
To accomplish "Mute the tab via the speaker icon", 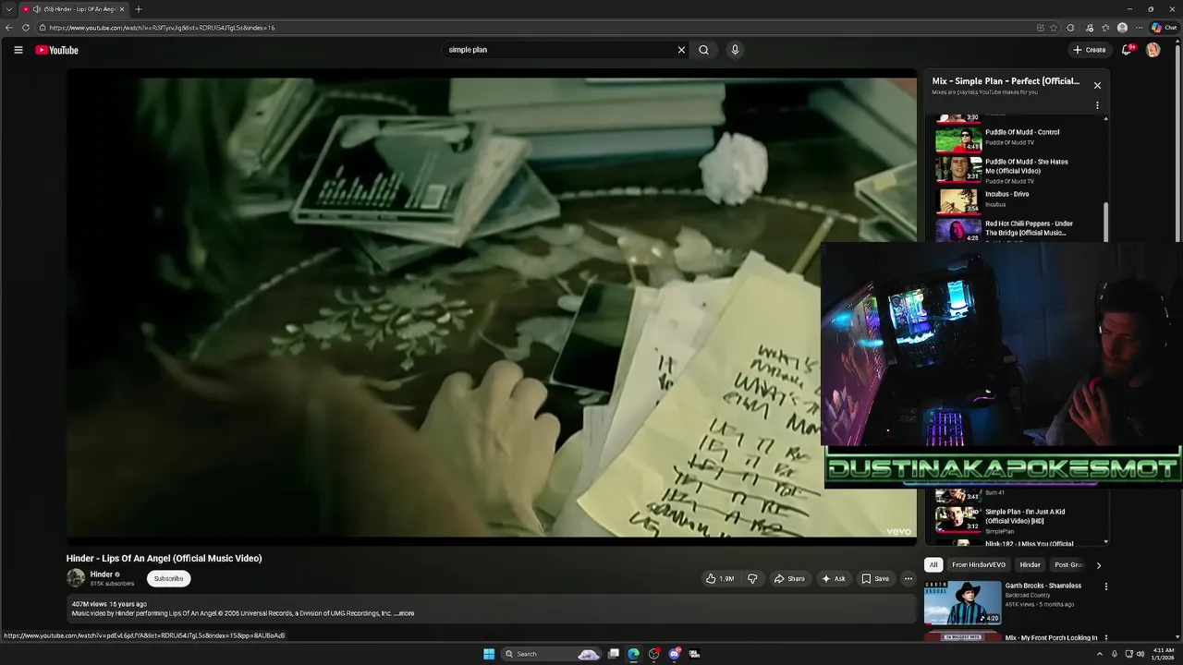I will [x=36, y=9].
